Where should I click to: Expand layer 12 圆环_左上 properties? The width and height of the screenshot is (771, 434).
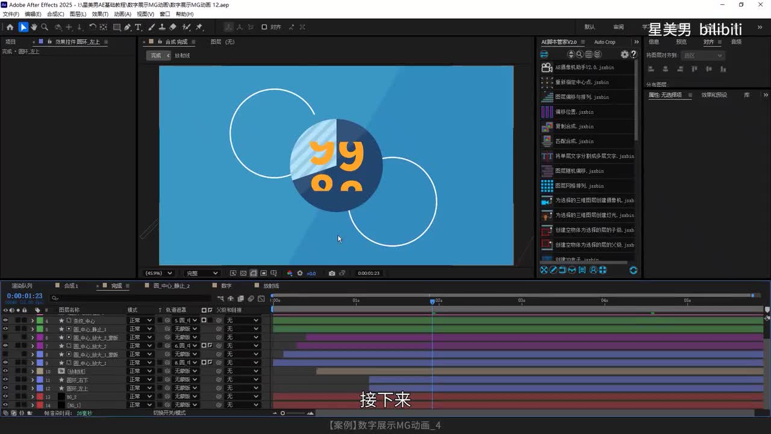click(x=33, y=388)
